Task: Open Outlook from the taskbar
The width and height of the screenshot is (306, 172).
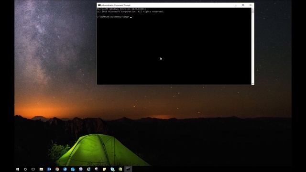Action: click(x=49, y=169)
